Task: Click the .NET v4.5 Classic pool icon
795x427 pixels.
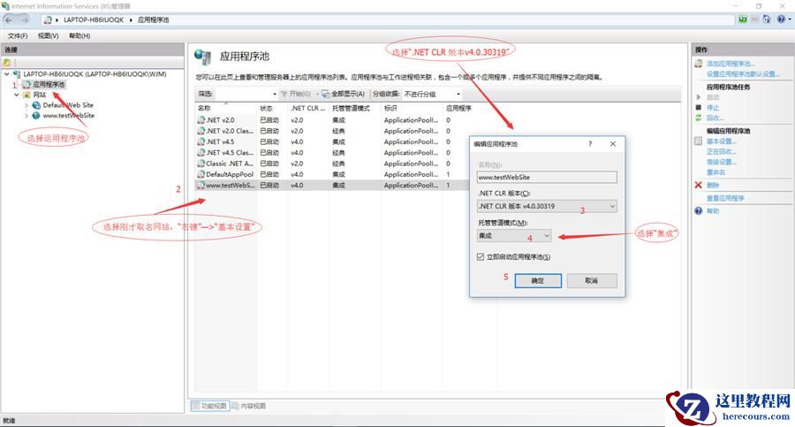Action: [201, 153]
